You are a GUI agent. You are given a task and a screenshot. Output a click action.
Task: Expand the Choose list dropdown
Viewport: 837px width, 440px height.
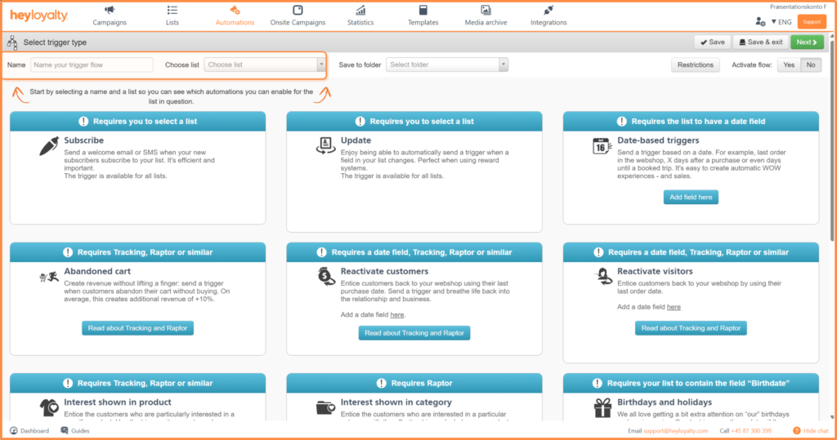click(266, 64)
